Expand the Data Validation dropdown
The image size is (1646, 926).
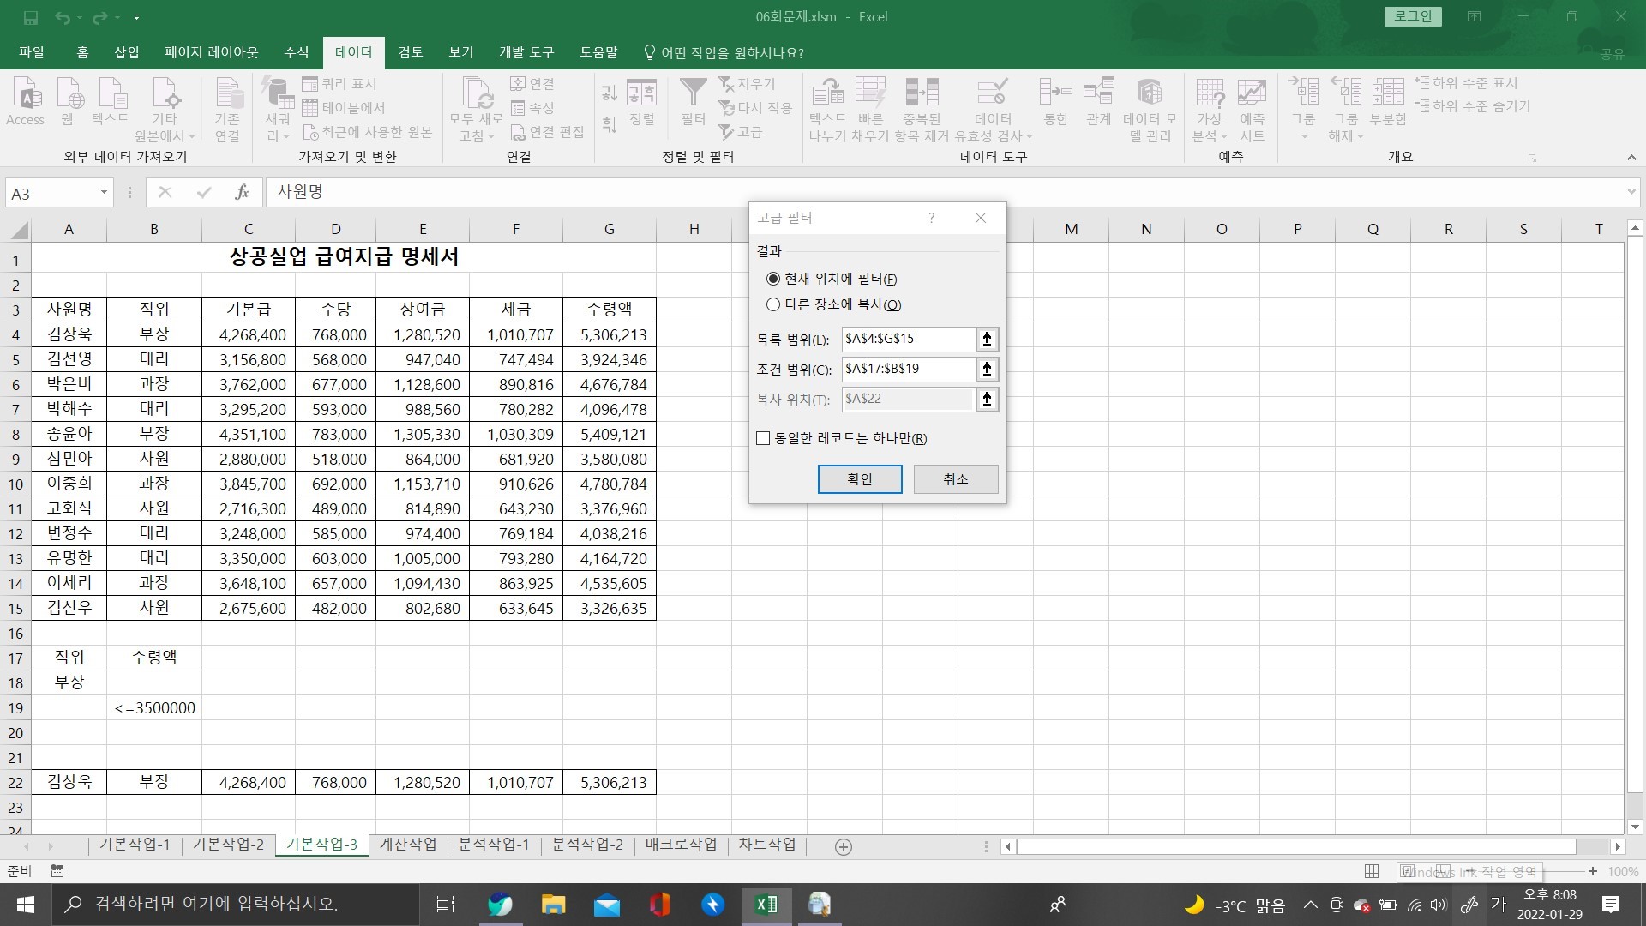click(x=1030, y=137)
